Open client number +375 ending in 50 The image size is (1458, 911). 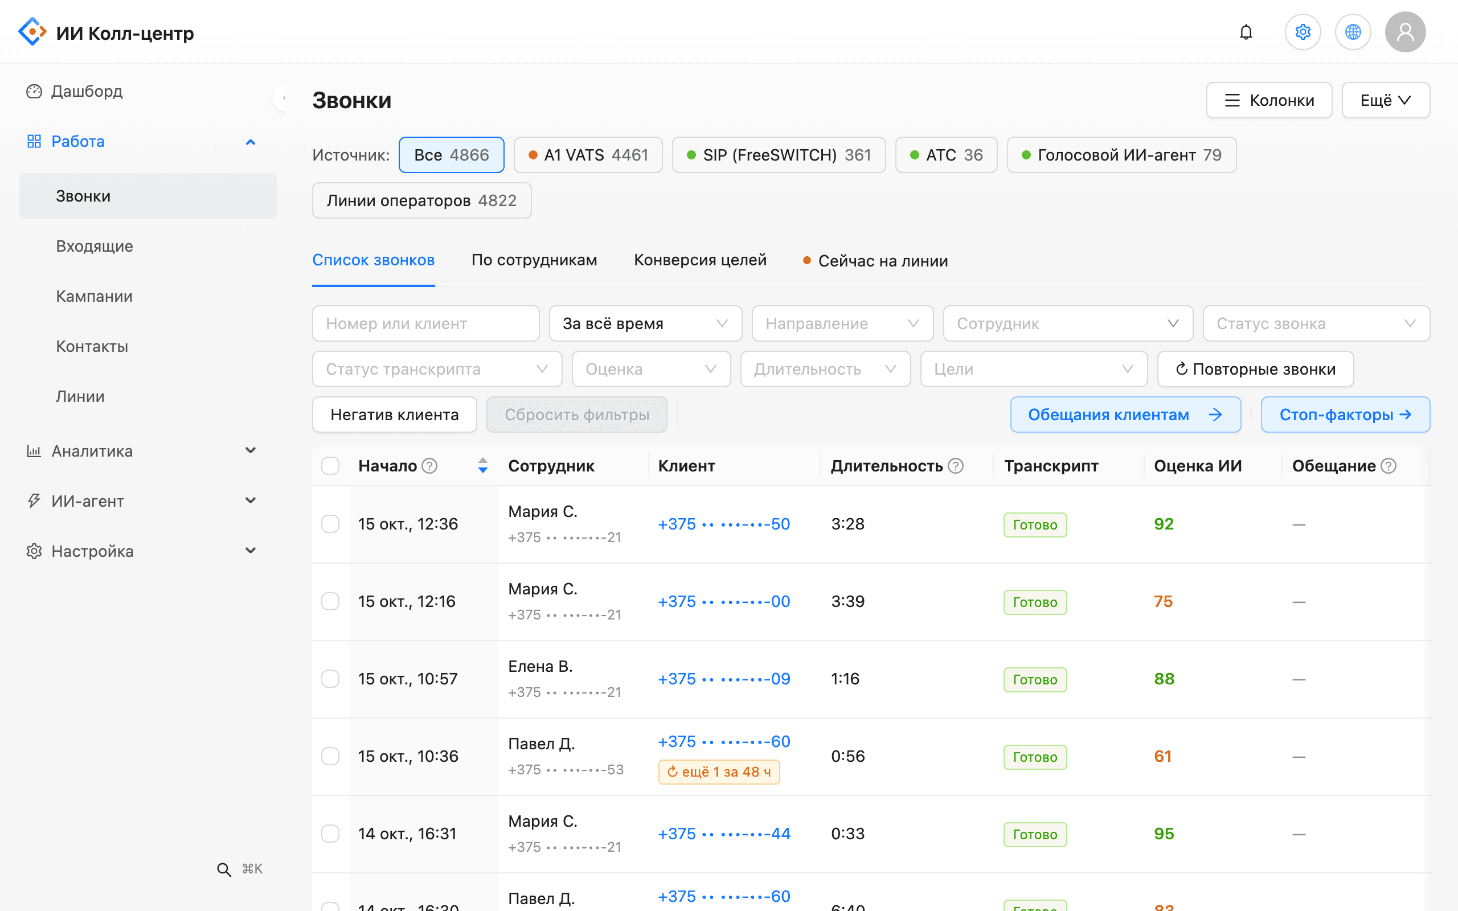point(723,524)
